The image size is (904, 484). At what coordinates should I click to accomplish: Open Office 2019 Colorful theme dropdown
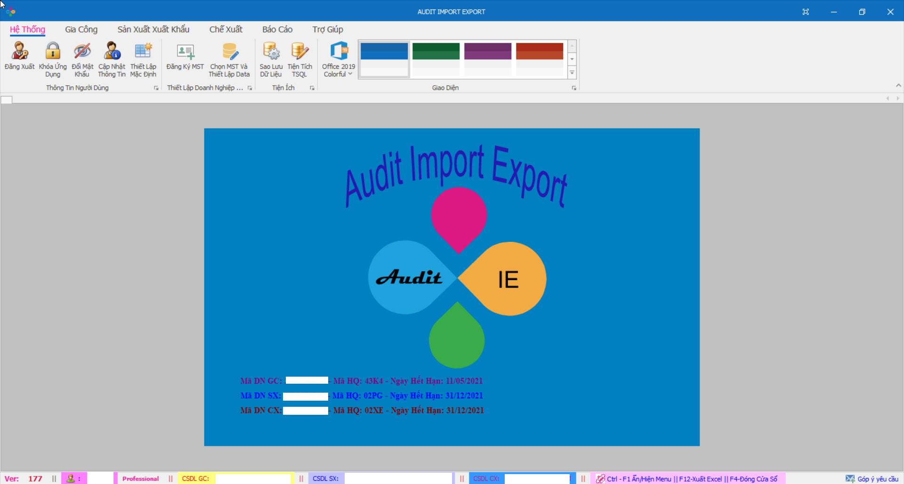coord(339,59)
